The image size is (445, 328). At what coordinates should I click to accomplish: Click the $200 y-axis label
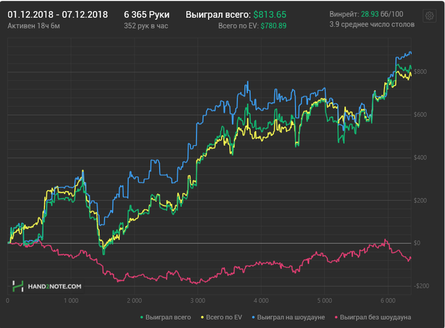click(420, 200)
